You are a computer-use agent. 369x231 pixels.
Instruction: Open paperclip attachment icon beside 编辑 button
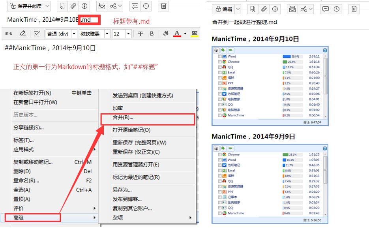tap(264, 9)
